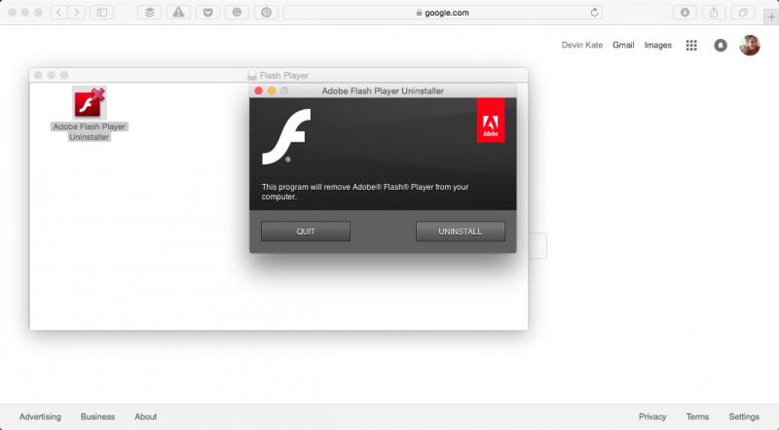Viewport: 779px width, 430px height.
Task: Select Adobe Flash Player Uninstaller file icon
Action: click(90, 102)
